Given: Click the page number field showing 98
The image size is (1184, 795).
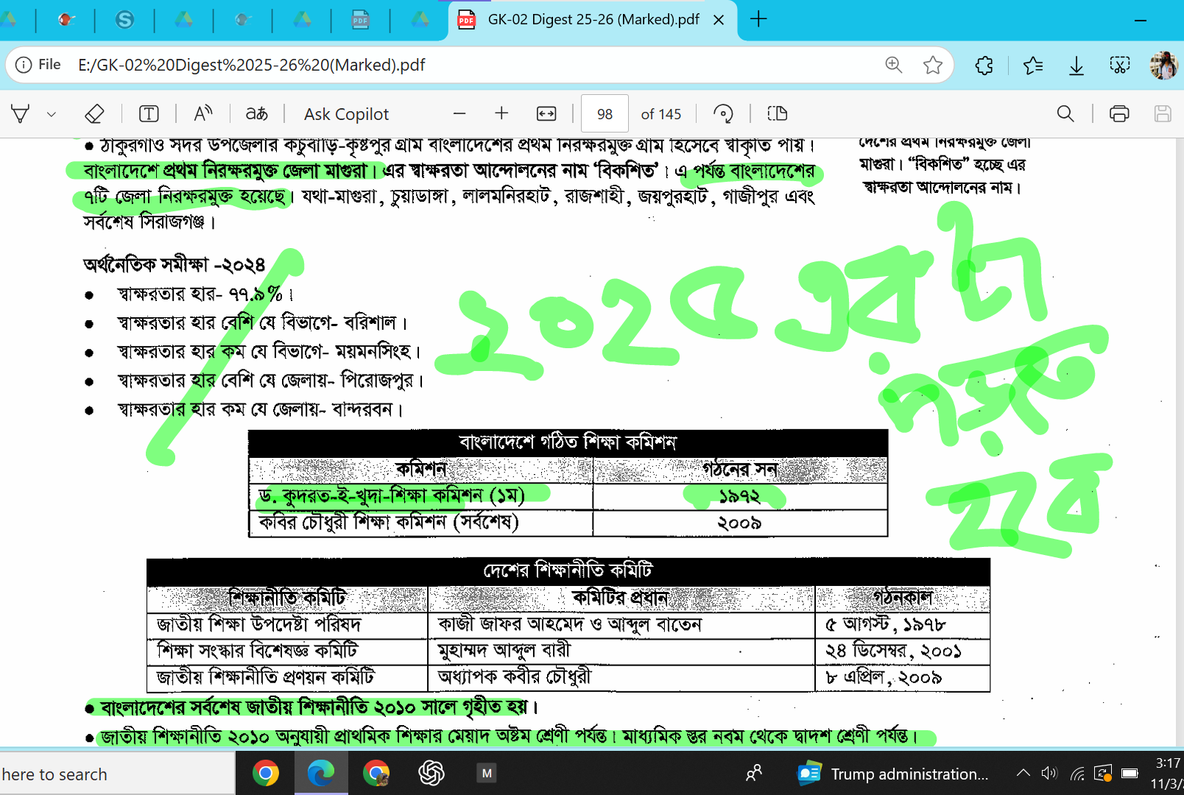Looking at the screenshot, I should click(x=605, y=114).
